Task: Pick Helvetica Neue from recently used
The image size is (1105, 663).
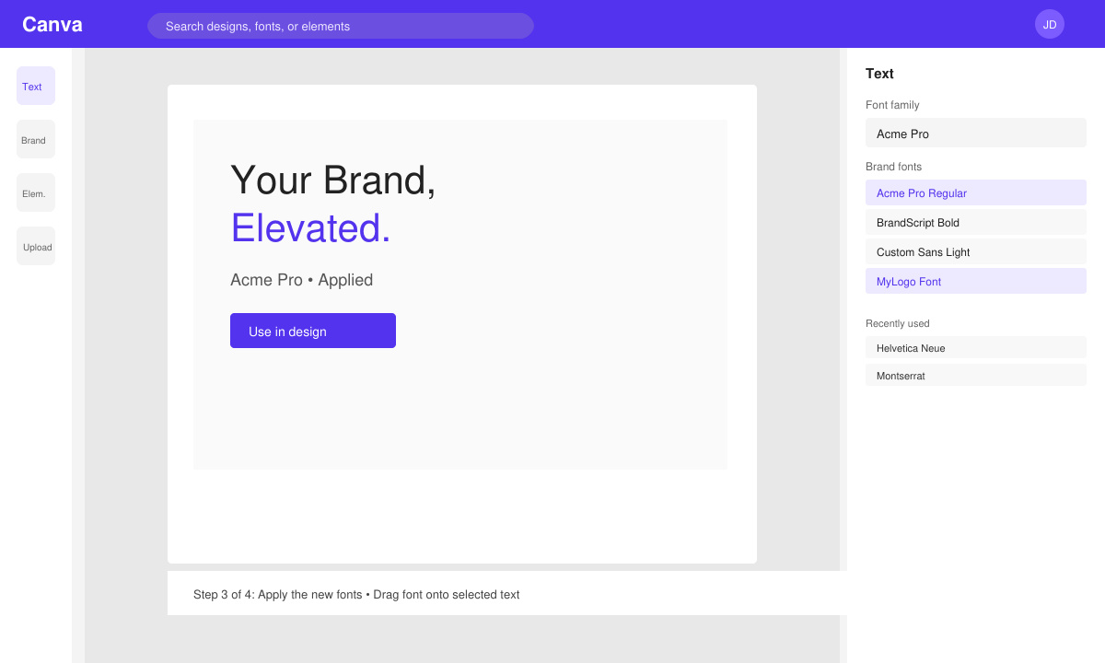Action: click(976, 347)
